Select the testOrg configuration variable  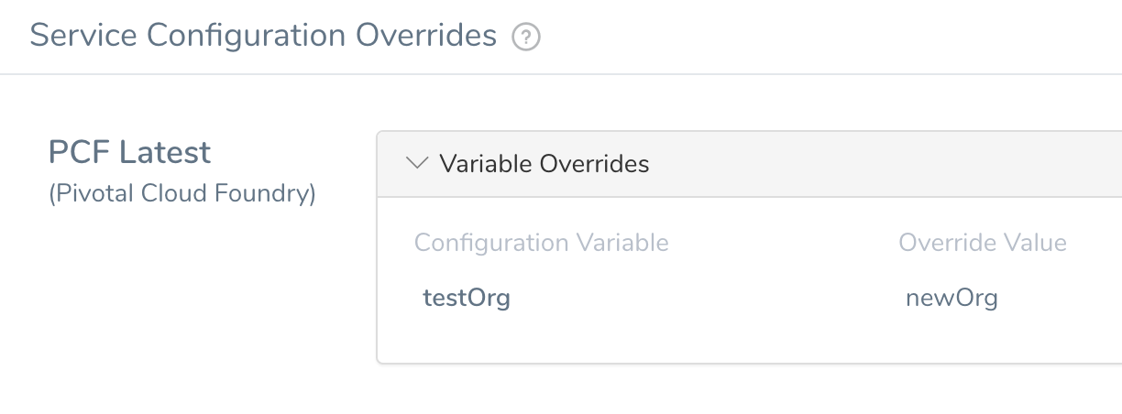click(x=466, y=298)
